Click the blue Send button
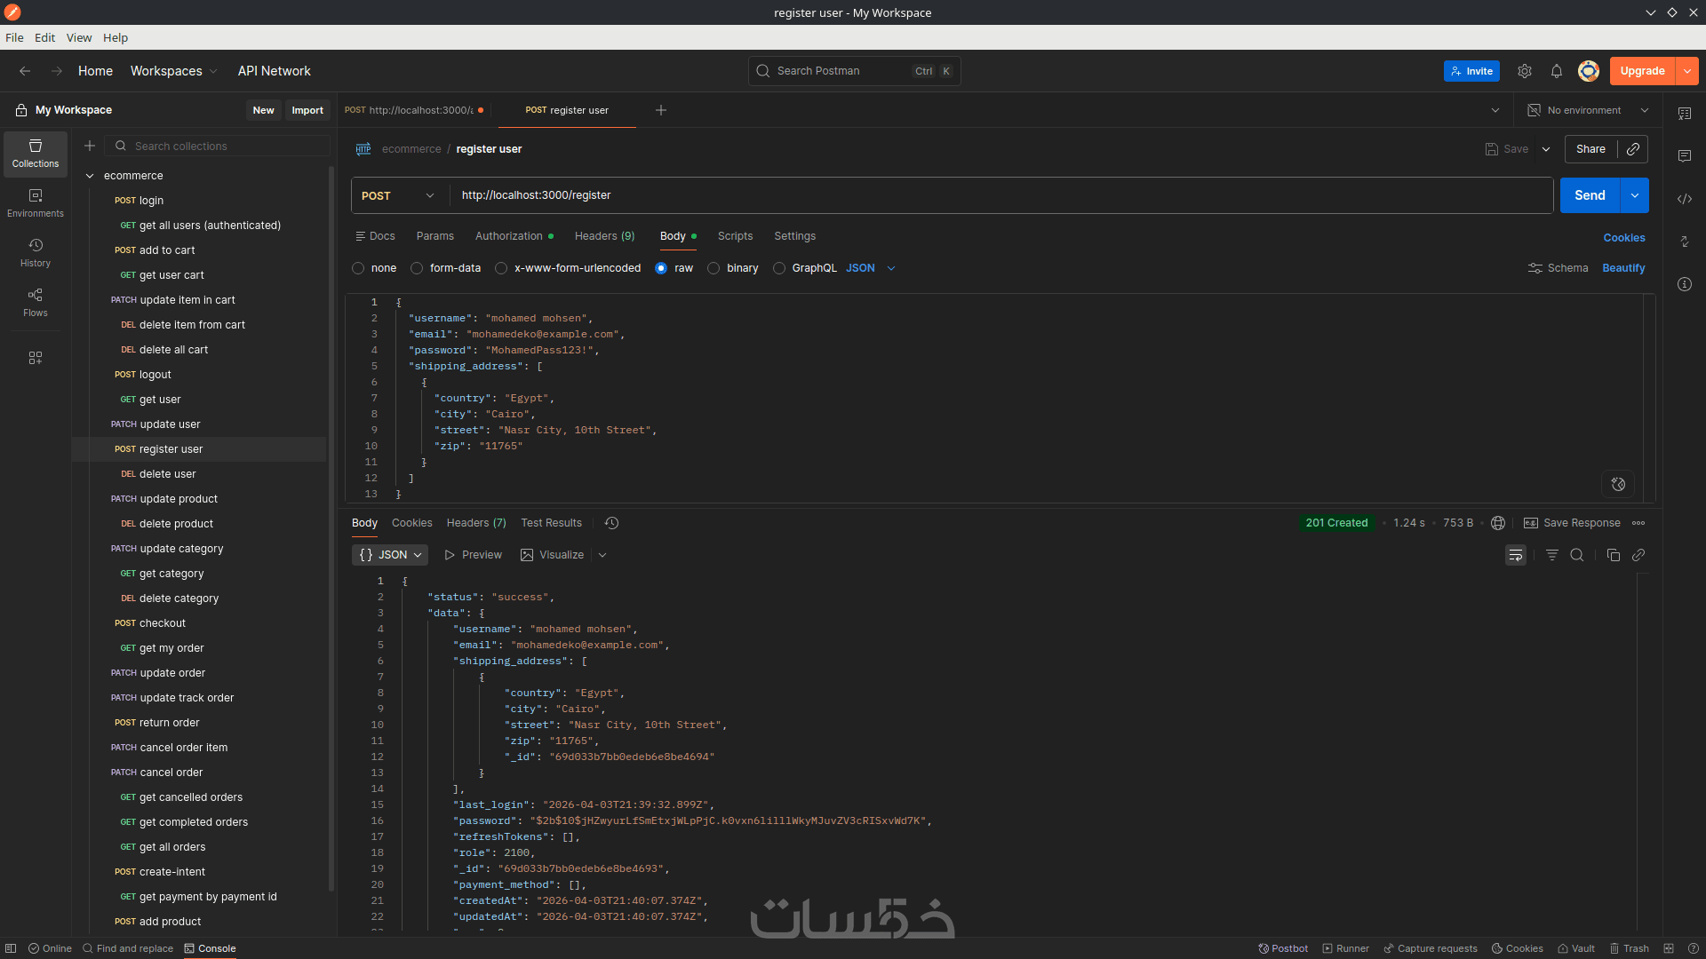Screen dimensions: 1706x959 pos(1589,195)
